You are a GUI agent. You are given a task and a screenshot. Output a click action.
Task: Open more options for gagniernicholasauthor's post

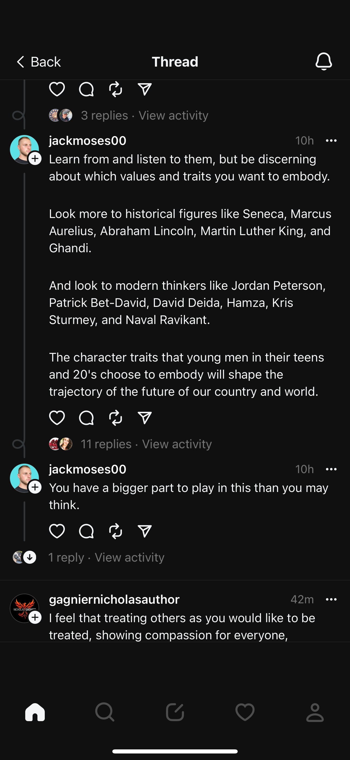[331, 599]
